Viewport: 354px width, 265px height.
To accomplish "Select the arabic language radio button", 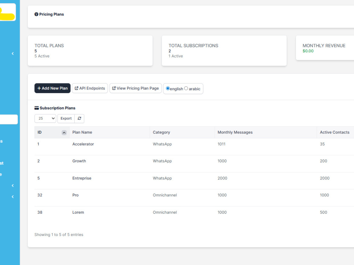I will coord(186,88).
